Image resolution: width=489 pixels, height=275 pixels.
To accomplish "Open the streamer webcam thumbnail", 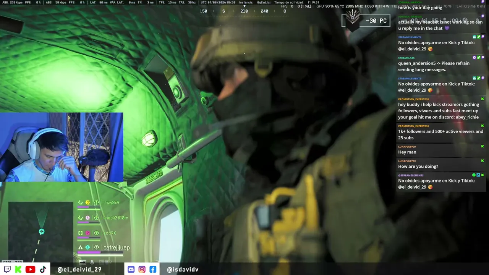I will [x=62, y=147].
